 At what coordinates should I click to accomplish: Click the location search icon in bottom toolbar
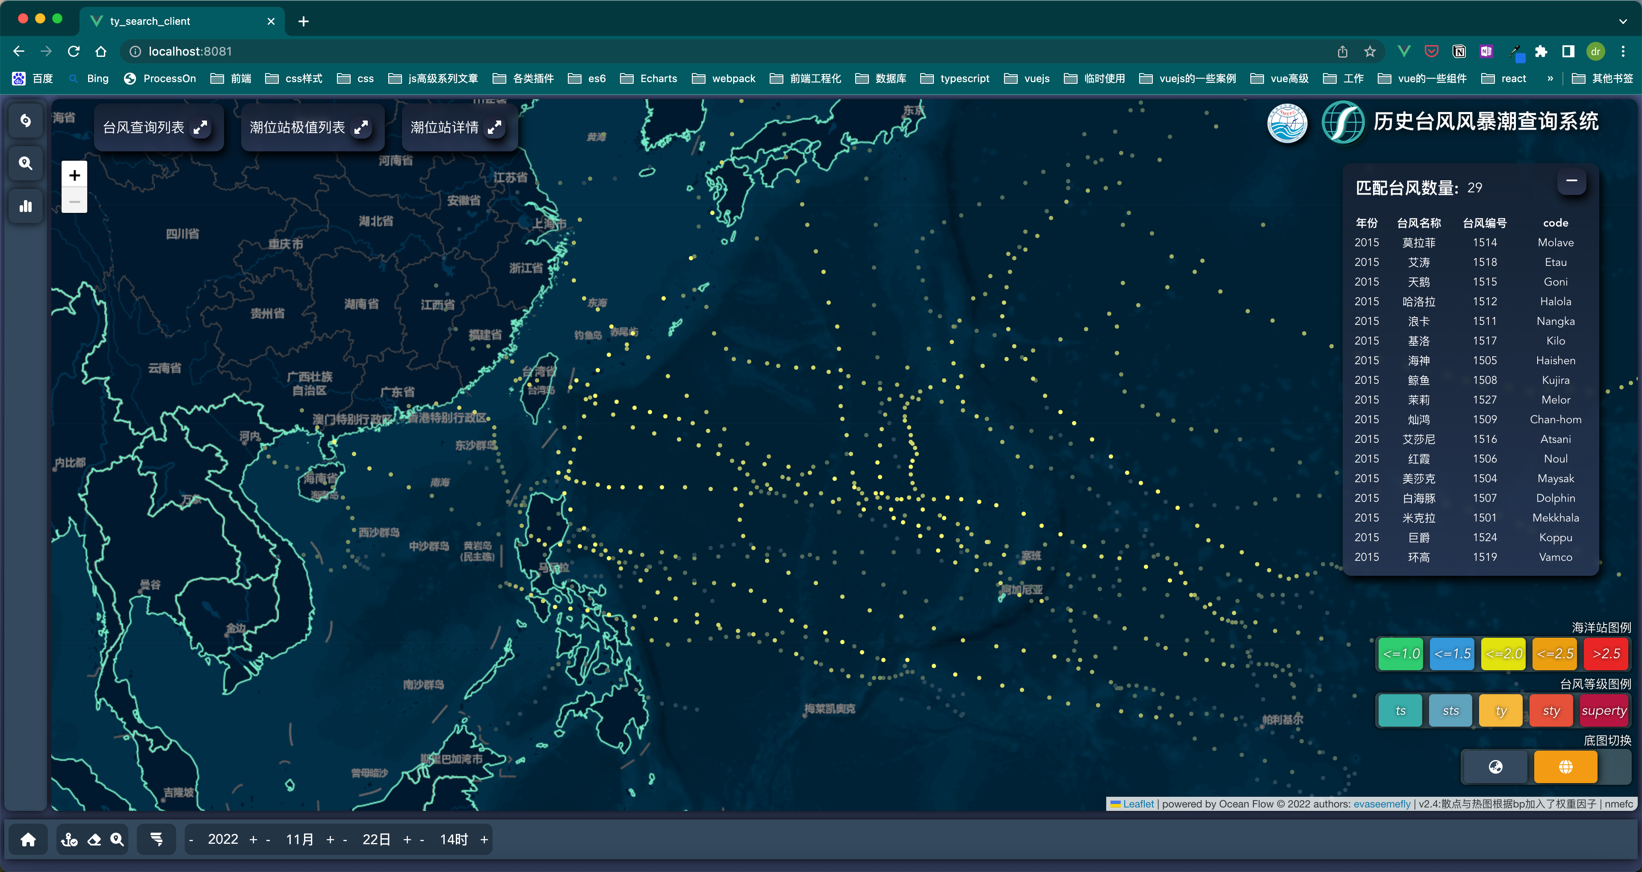117,840
